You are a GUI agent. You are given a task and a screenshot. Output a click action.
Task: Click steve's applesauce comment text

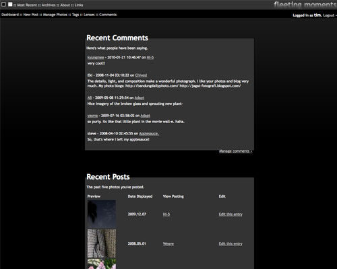coord(118,139)
